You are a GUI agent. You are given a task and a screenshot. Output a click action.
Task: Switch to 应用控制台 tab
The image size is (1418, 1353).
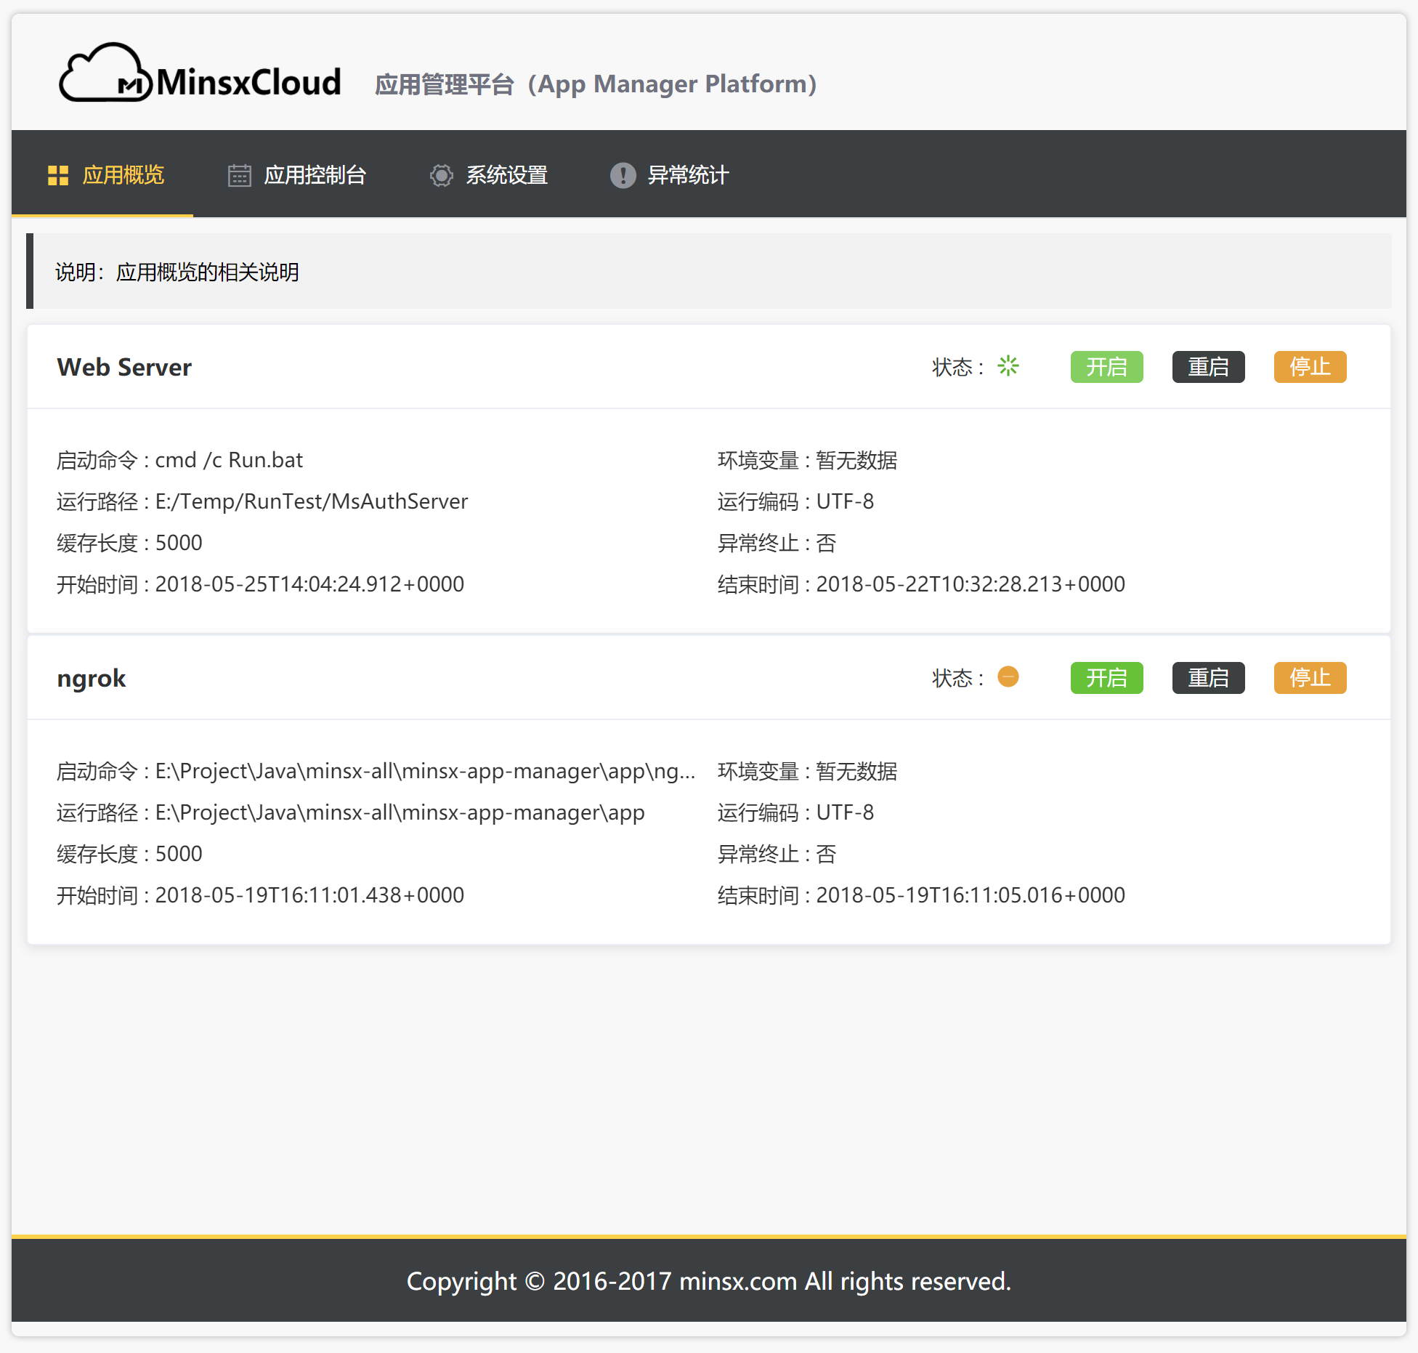point(315,175)
